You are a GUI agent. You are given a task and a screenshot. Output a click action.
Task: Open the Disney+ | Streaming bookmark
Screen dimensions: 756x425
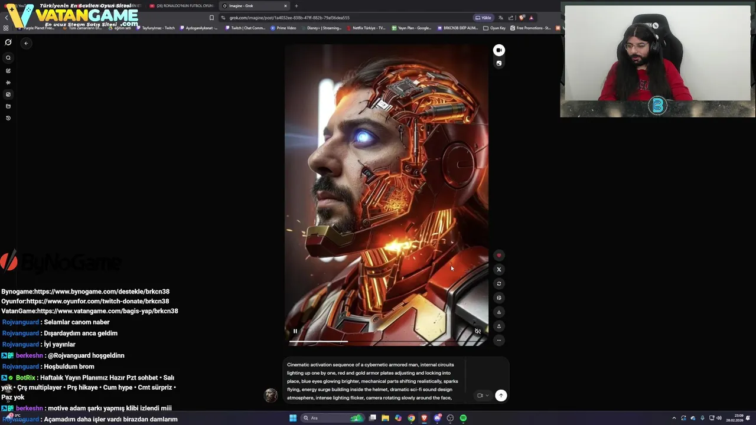coord(321,28)
